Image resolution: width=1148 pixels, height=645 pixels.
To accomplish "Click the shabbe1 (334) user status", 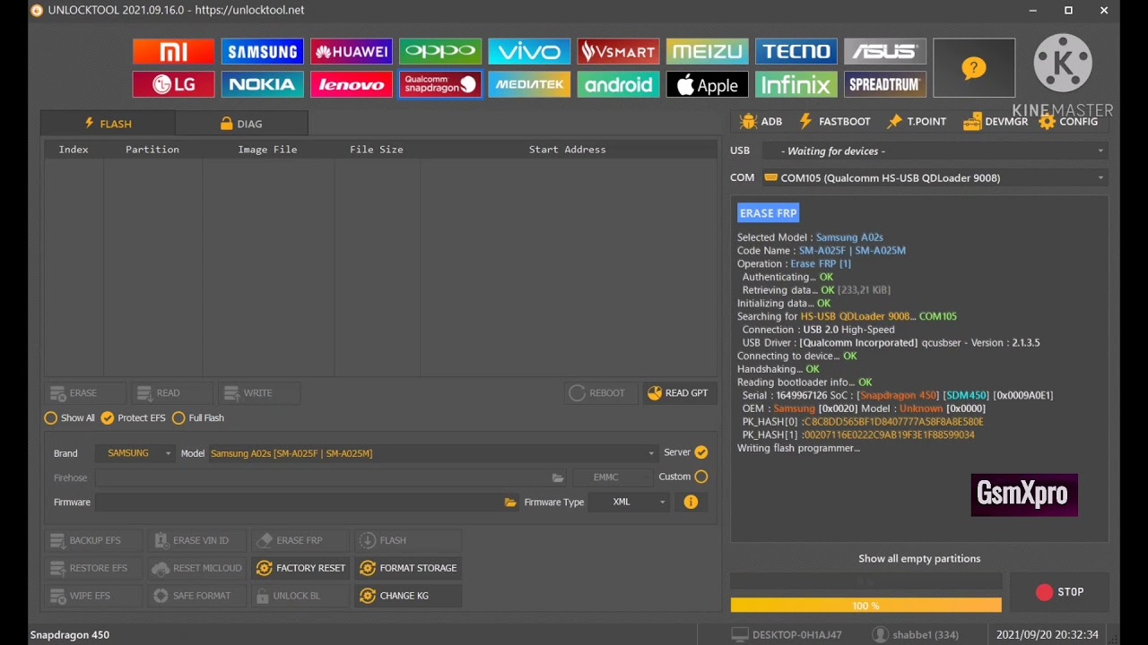I will point(916,635).
